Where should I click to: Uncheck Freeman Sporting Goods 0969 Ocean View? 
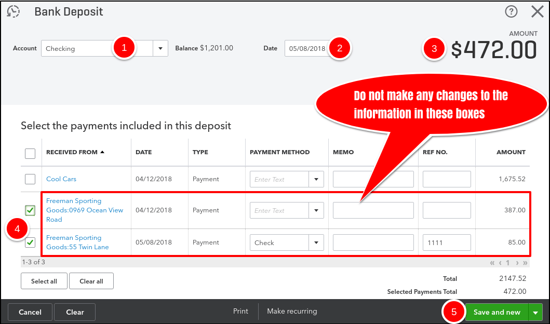[30, 210]
